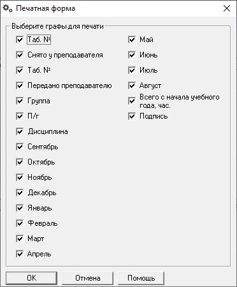
Task: Uncheck the Декабрь checkbox
Action: click(x=20, y=193)
